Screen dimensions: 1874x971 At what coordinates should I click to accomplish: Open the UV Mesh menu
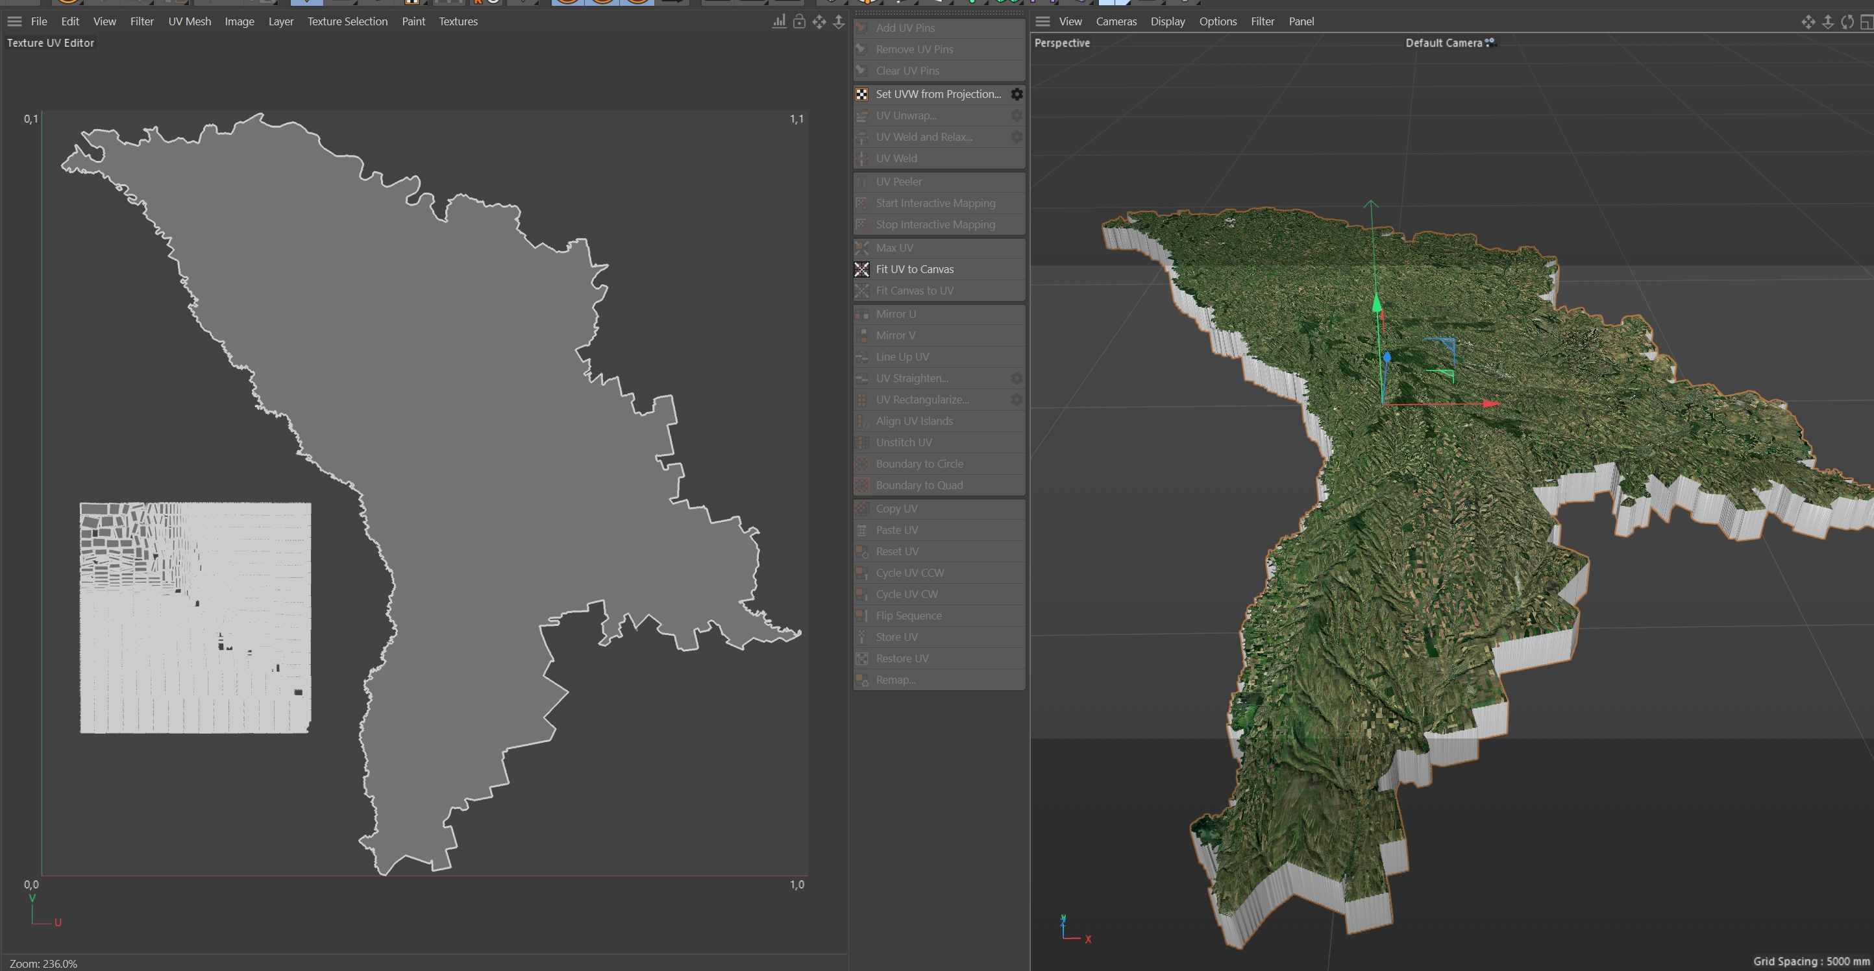tap(189, 22)
